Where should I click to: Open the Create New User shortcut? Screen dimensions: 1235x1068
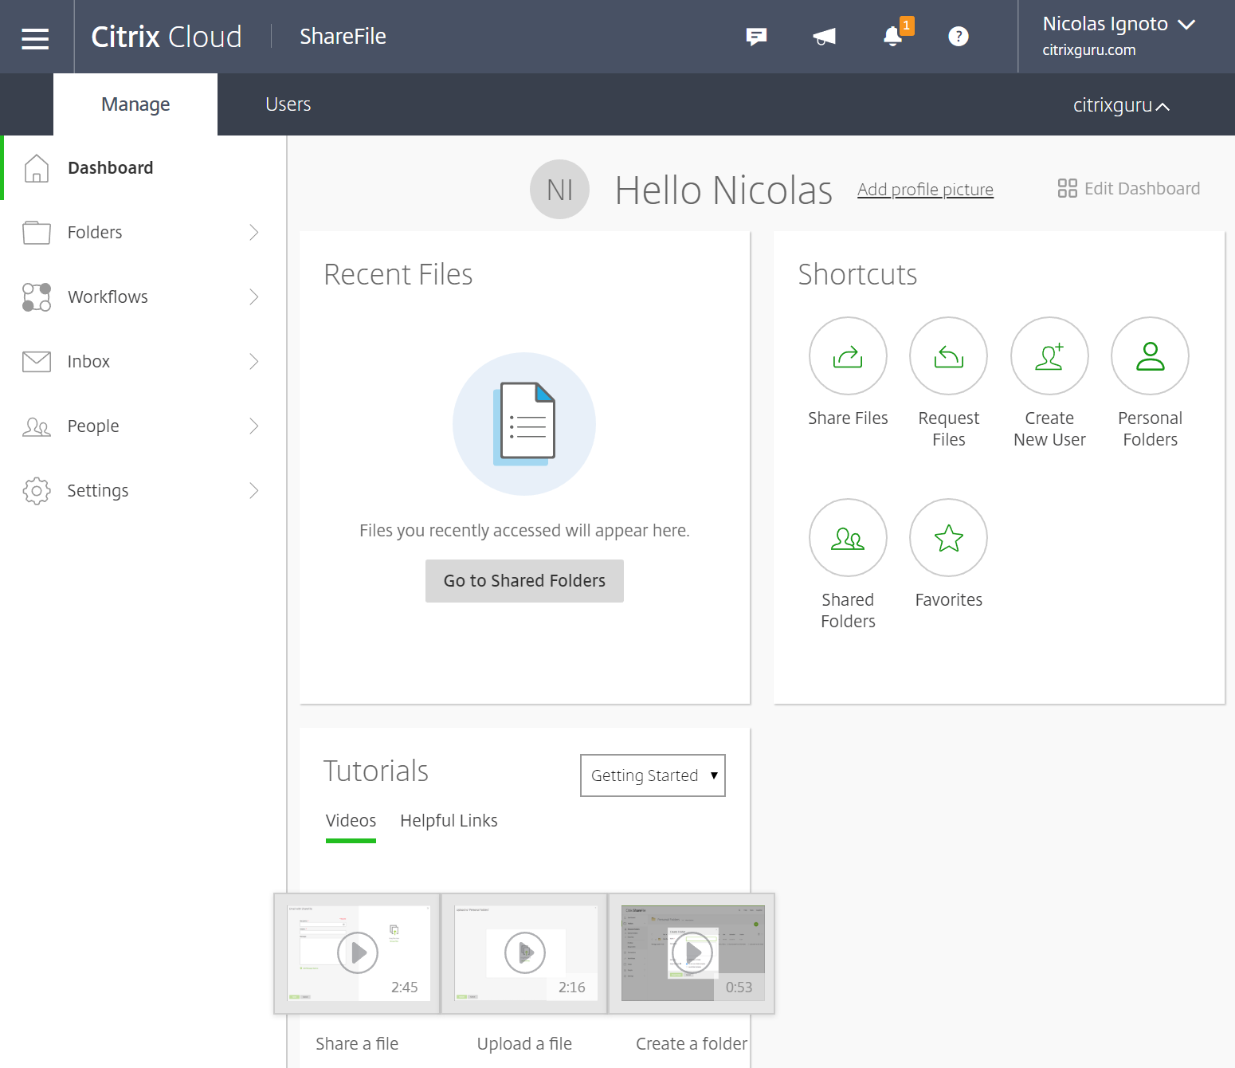click(x=1049, y=356)
